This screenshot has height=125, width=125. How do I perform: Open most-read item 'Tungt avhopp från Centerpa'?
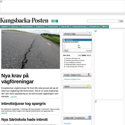tap(75, 67)
